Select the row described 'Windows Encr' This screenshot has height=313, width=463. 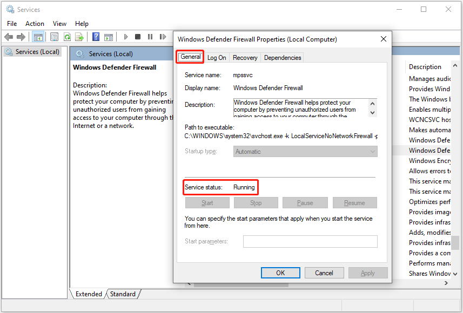pyautogui.click(x=430, y=161)
